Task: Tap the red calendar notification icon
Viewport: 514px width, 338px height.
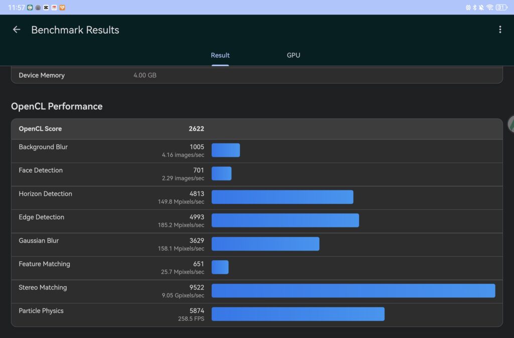Action: point(54,8)
